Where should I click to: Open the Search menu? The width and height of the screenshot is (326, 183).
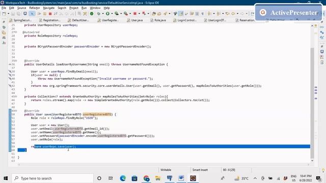point(62,8)
